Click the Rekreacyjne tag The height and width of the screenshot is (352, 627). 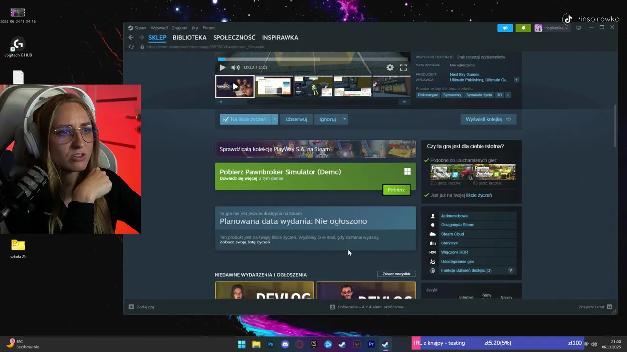pyautogui.click(x=428, y=95)
